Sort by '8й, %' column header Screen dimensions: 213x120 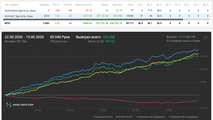(206, 5)
